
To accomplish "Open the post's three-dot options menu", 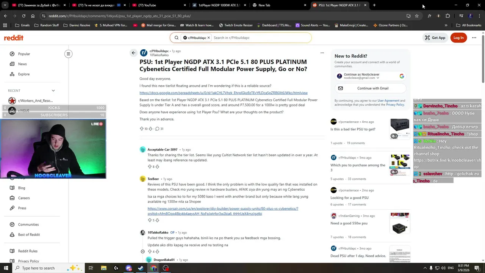I will coord(322,53).
